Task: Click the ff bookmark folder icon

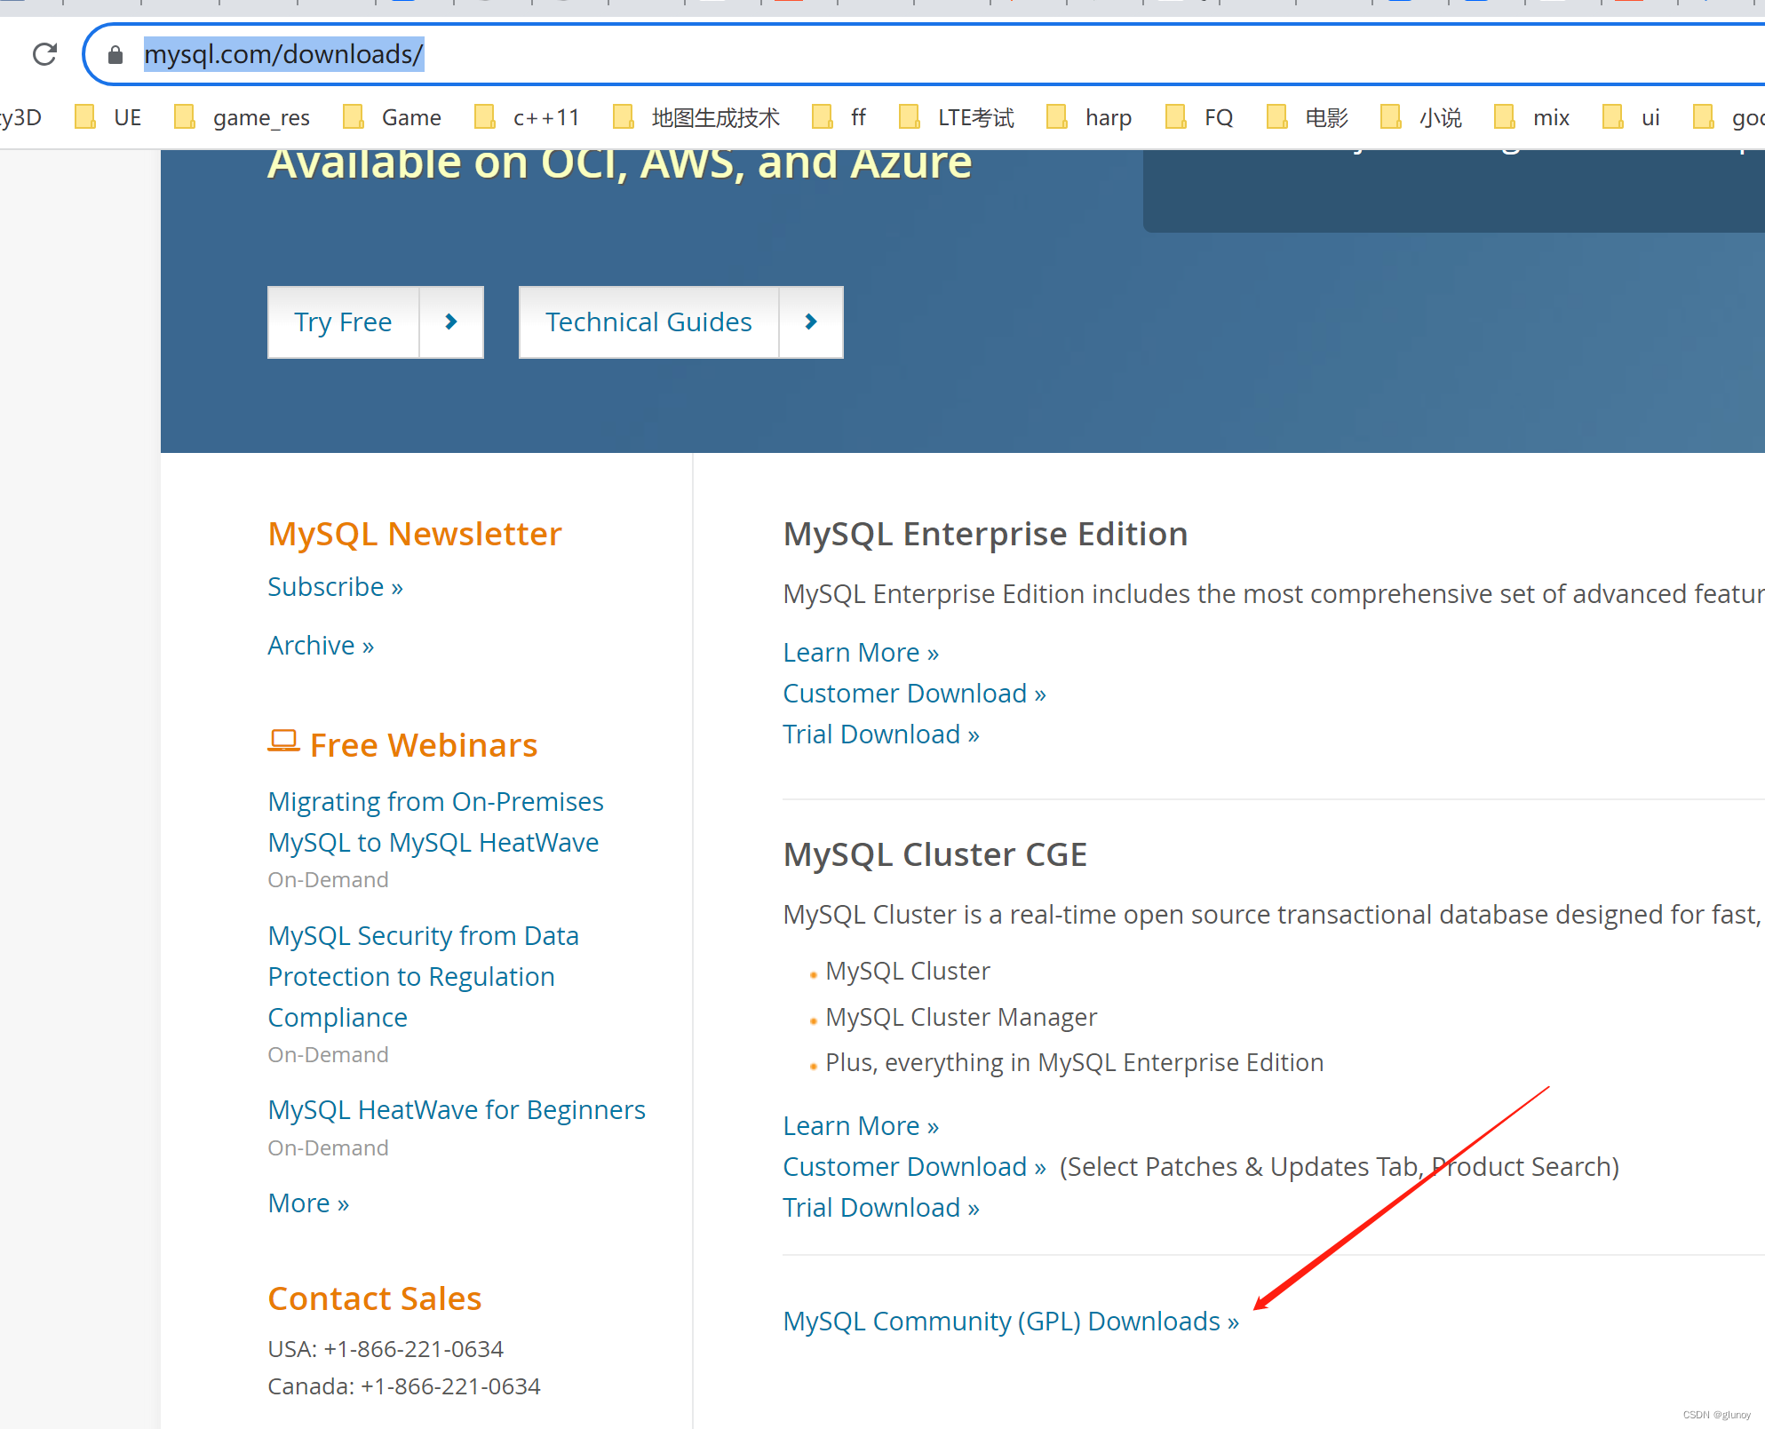Action: pos(821,116)
